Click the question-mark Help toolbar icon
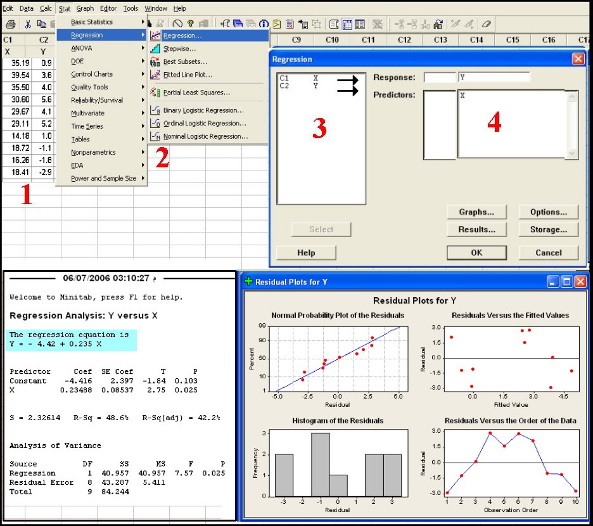This screenshot has height=526, width=593. pos(190,24)
